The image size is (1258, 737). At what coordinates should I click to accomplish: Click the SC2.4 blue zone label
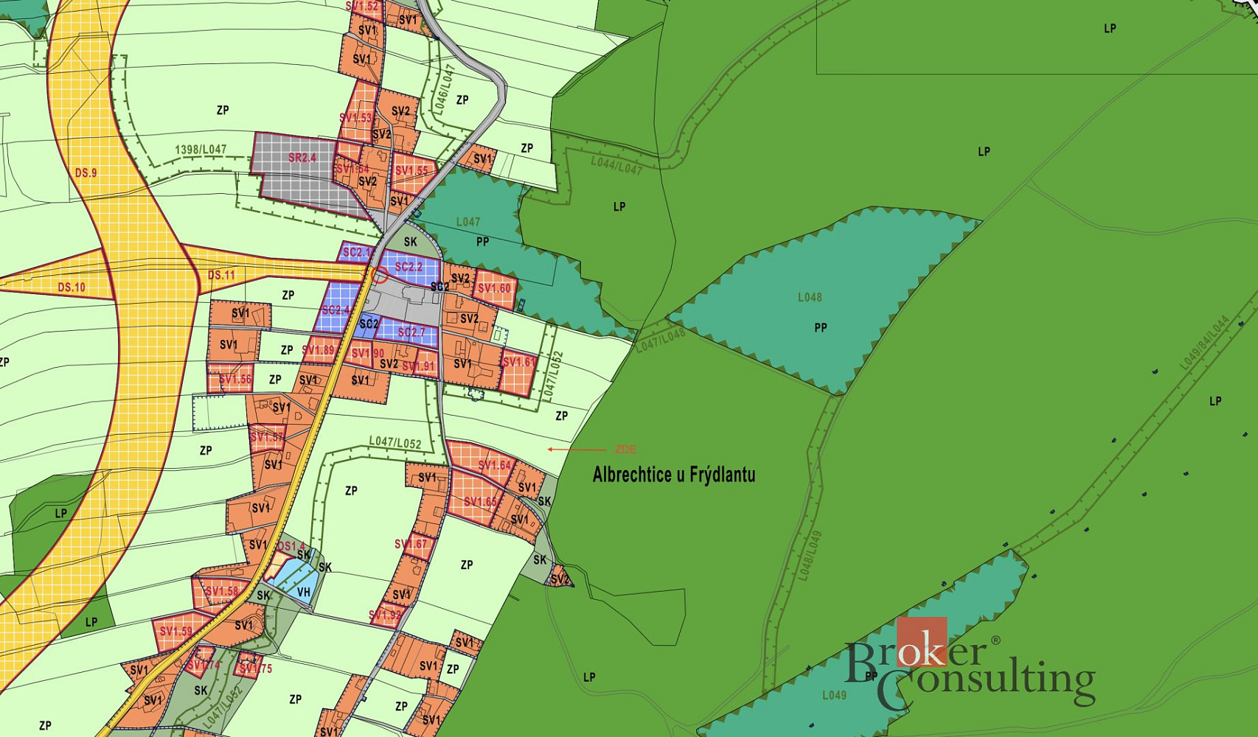click(336, 310)
